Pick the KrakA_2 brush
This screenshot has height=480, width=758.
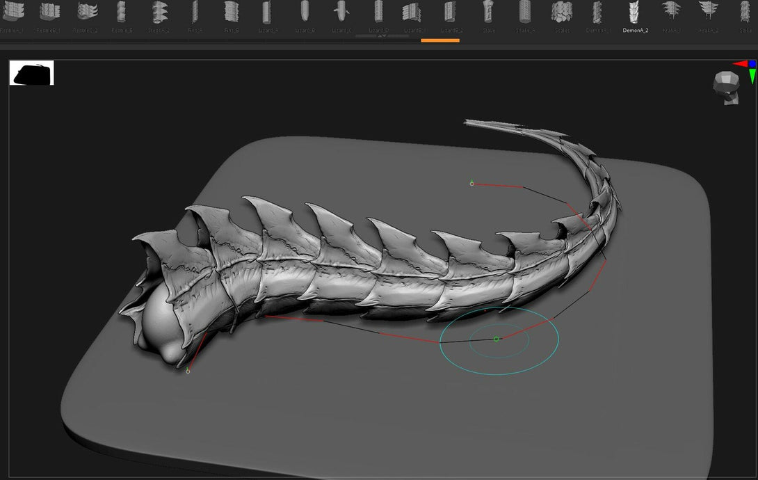(x=708, y=15)
